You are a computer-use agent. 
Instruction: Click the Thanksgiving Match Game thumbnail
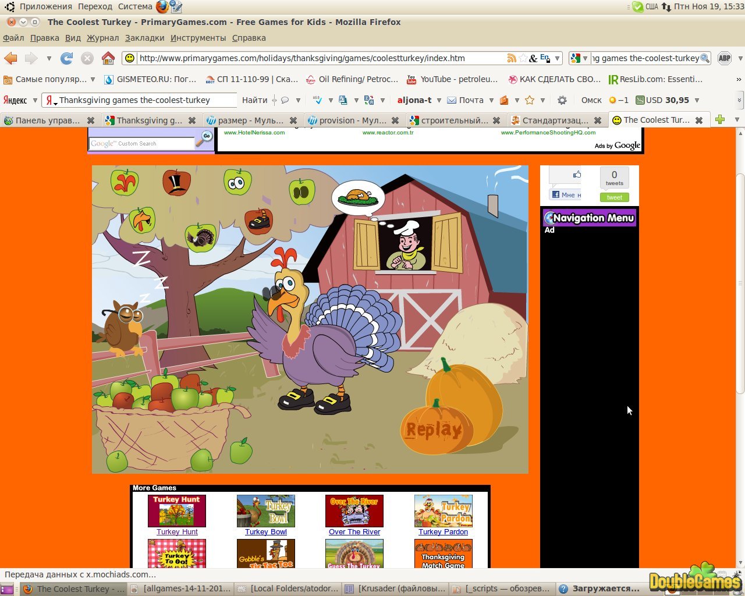point(444,554)
